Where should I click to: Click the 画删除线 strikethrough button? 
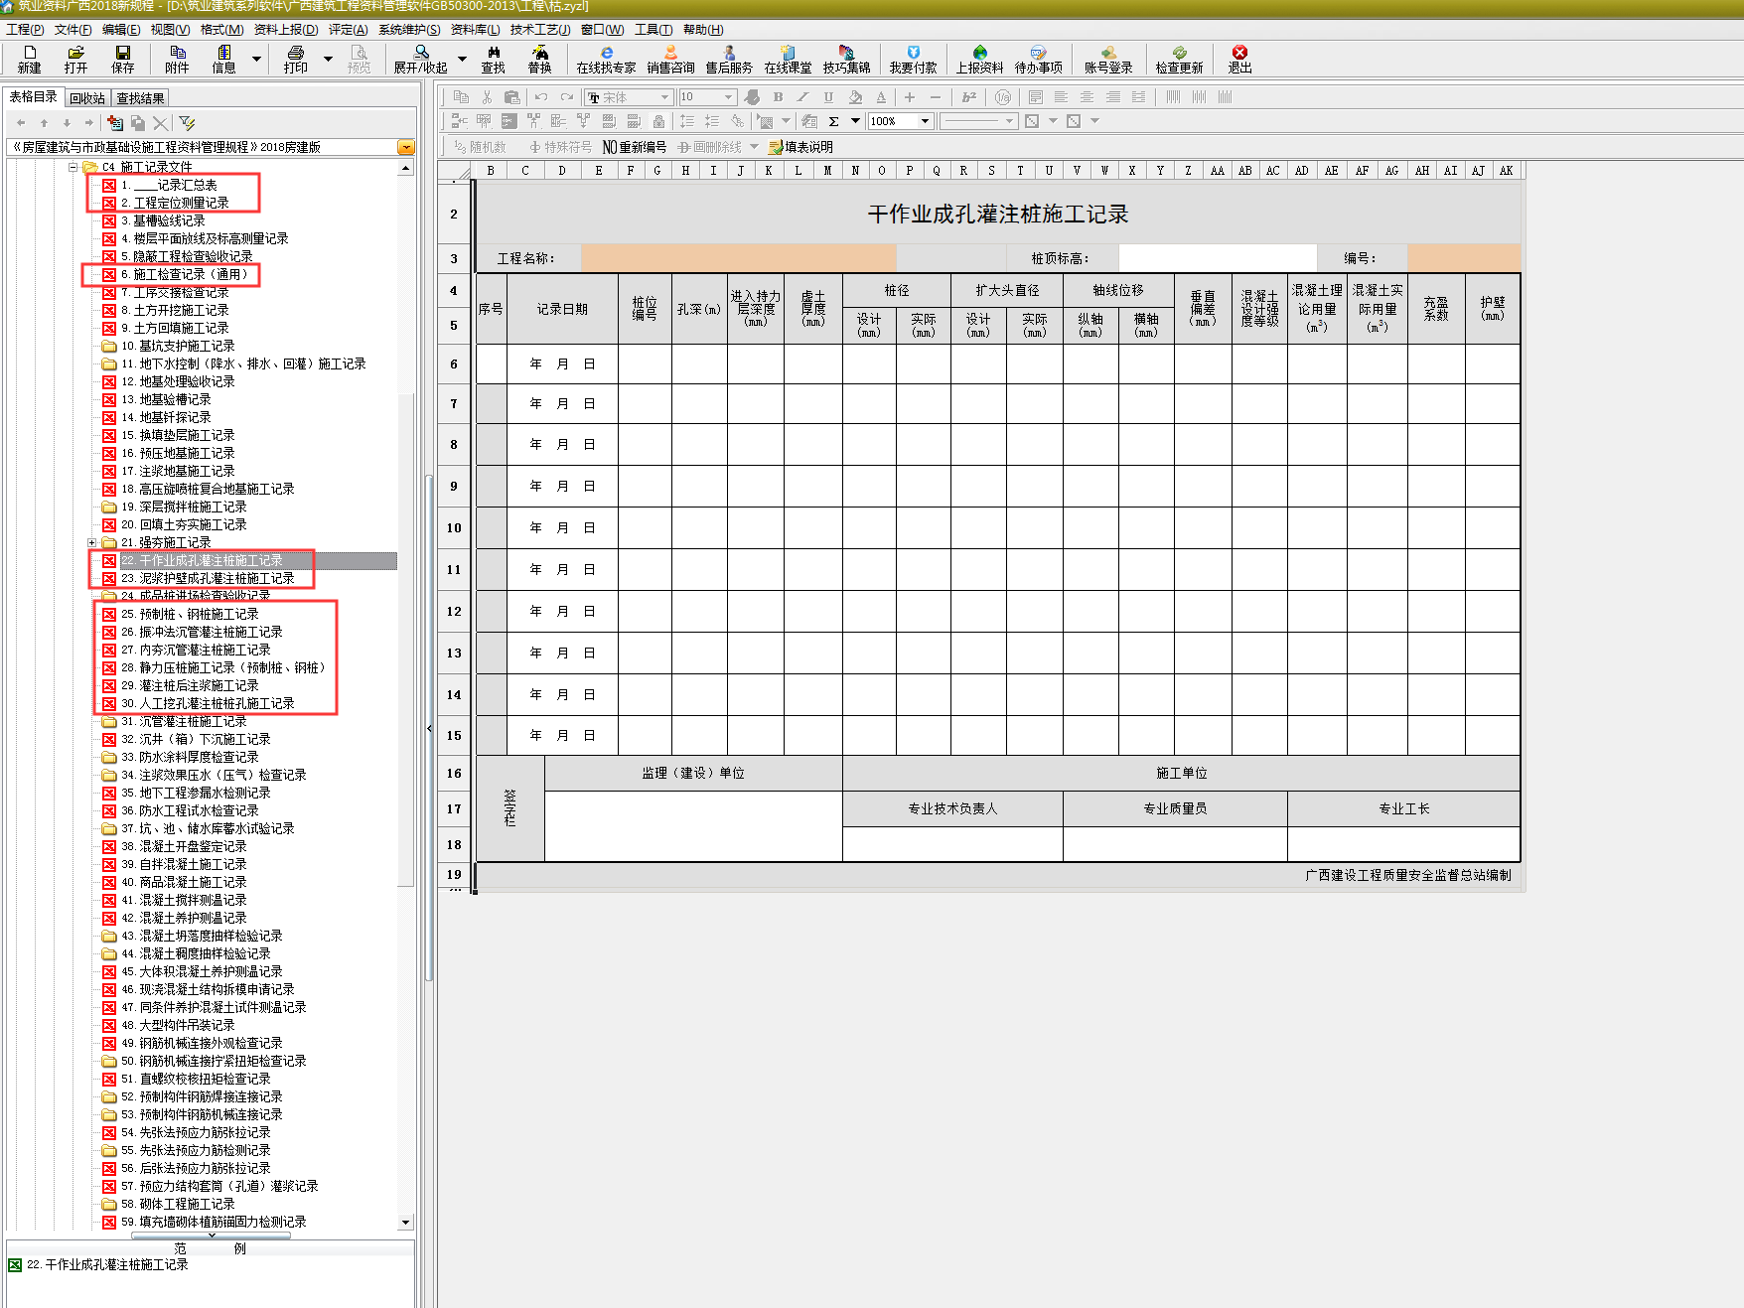[x=710, y=147]
